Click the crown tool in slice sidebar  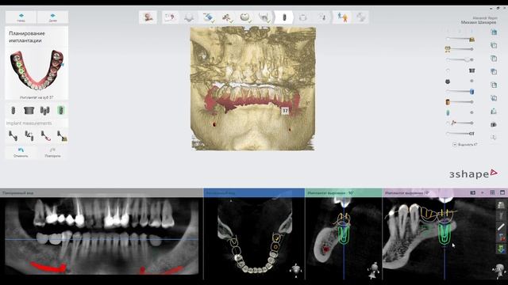click(501, 205)
